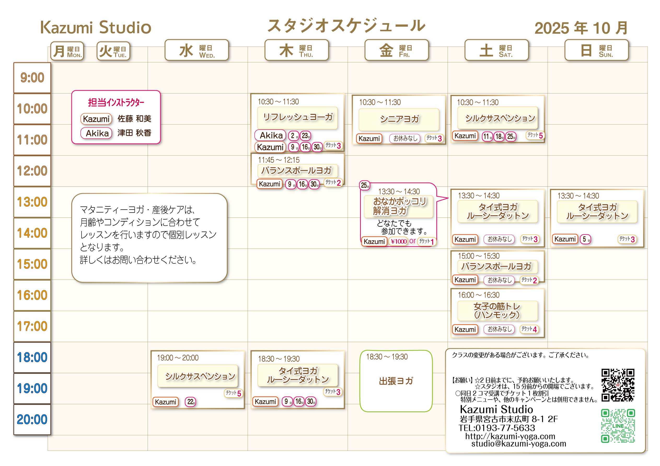The height and width of the screenshot is (466, 660).
Task: Click the green LINE QR code
Action: (x=618, y=426)
